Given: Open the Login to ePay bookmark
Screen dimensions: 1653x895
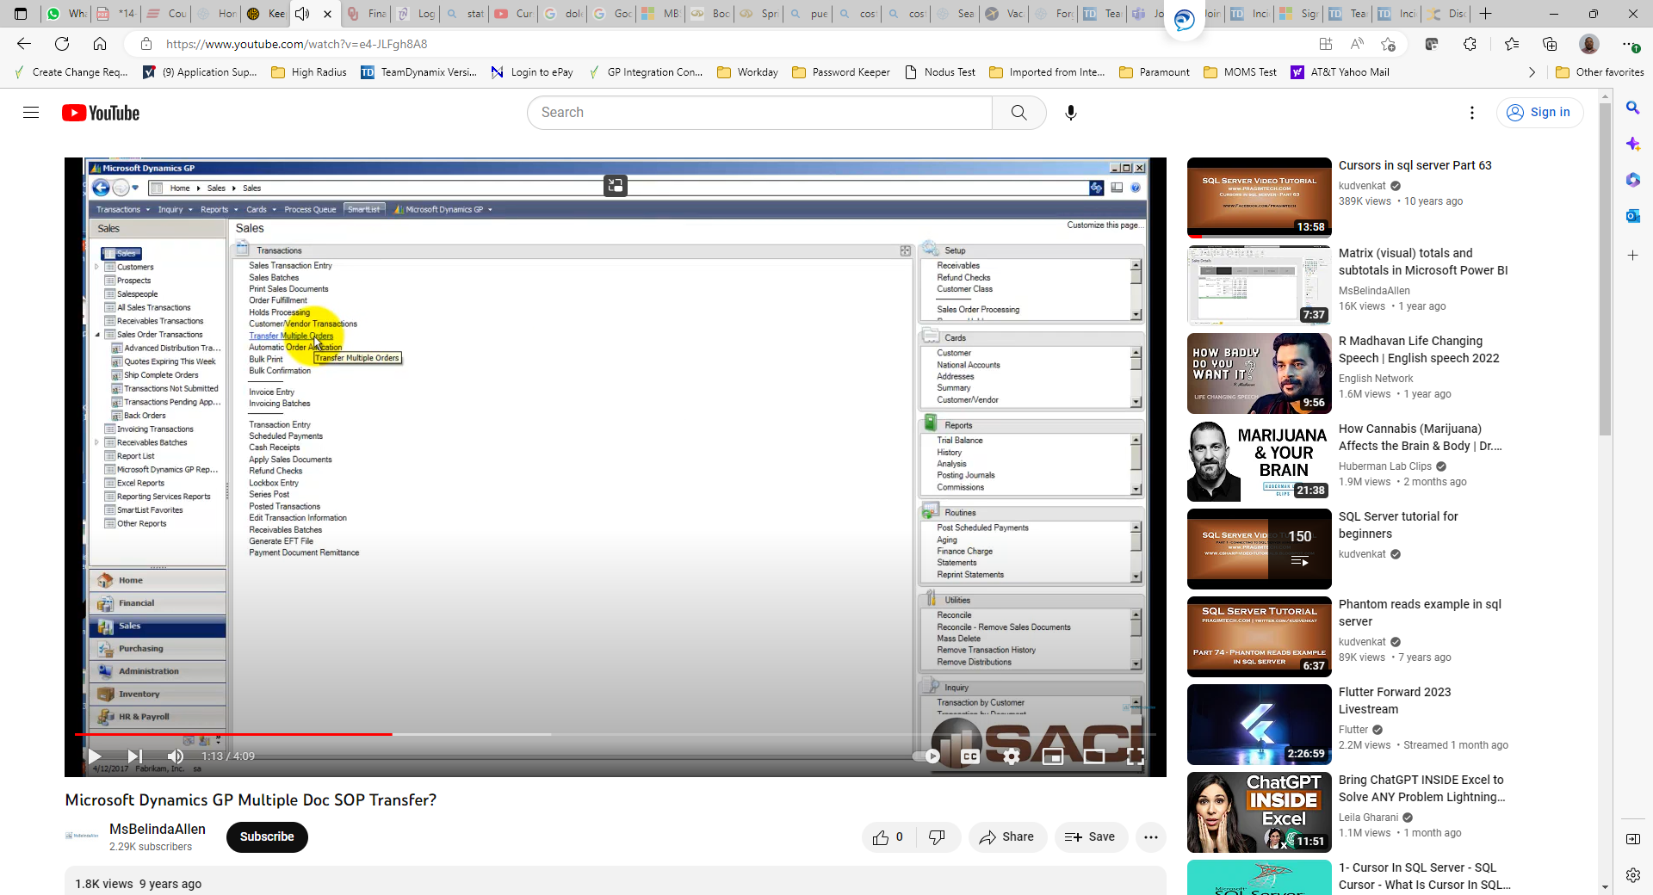Looking at the screenshot, I should [x=531, y=72].
